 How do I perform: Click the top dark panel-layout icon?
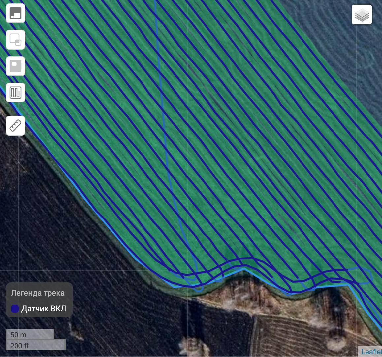pos(16,14)
